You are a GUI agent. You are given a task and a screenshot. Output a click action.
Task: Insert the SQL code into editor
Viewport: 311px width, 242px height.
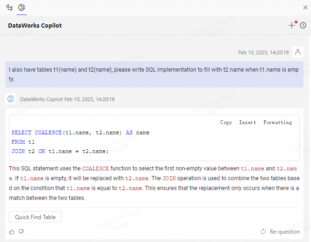tap(247, 122)
